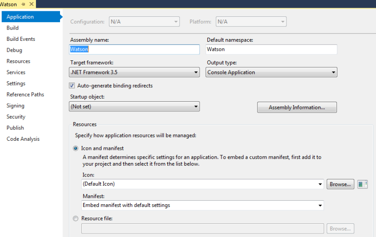This screenshot has width=376, height=237.
Task: Select the Application properties page
Action: pyautogui.click(x=31, y=17)
